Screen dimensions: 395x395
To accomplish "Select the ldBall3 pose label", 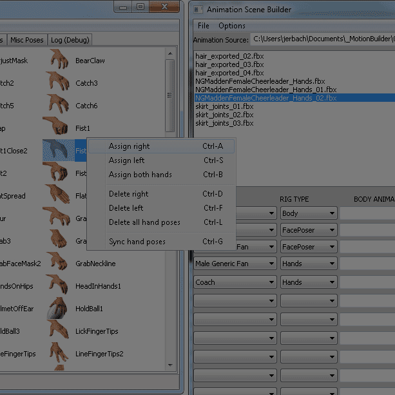I will (10, 331).
